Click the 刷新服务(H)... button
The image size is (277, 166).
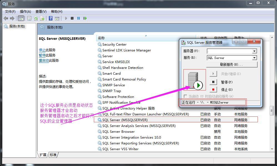232,64
